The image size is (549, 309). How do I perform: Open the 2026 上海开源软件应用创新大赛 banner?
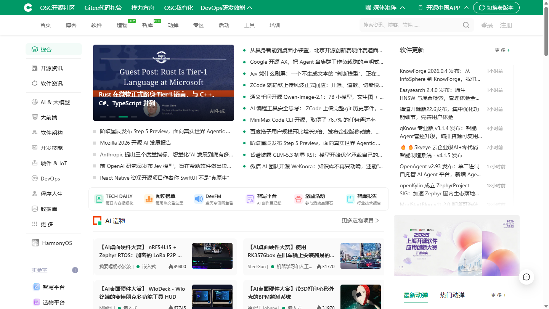[x=457, y=246]
